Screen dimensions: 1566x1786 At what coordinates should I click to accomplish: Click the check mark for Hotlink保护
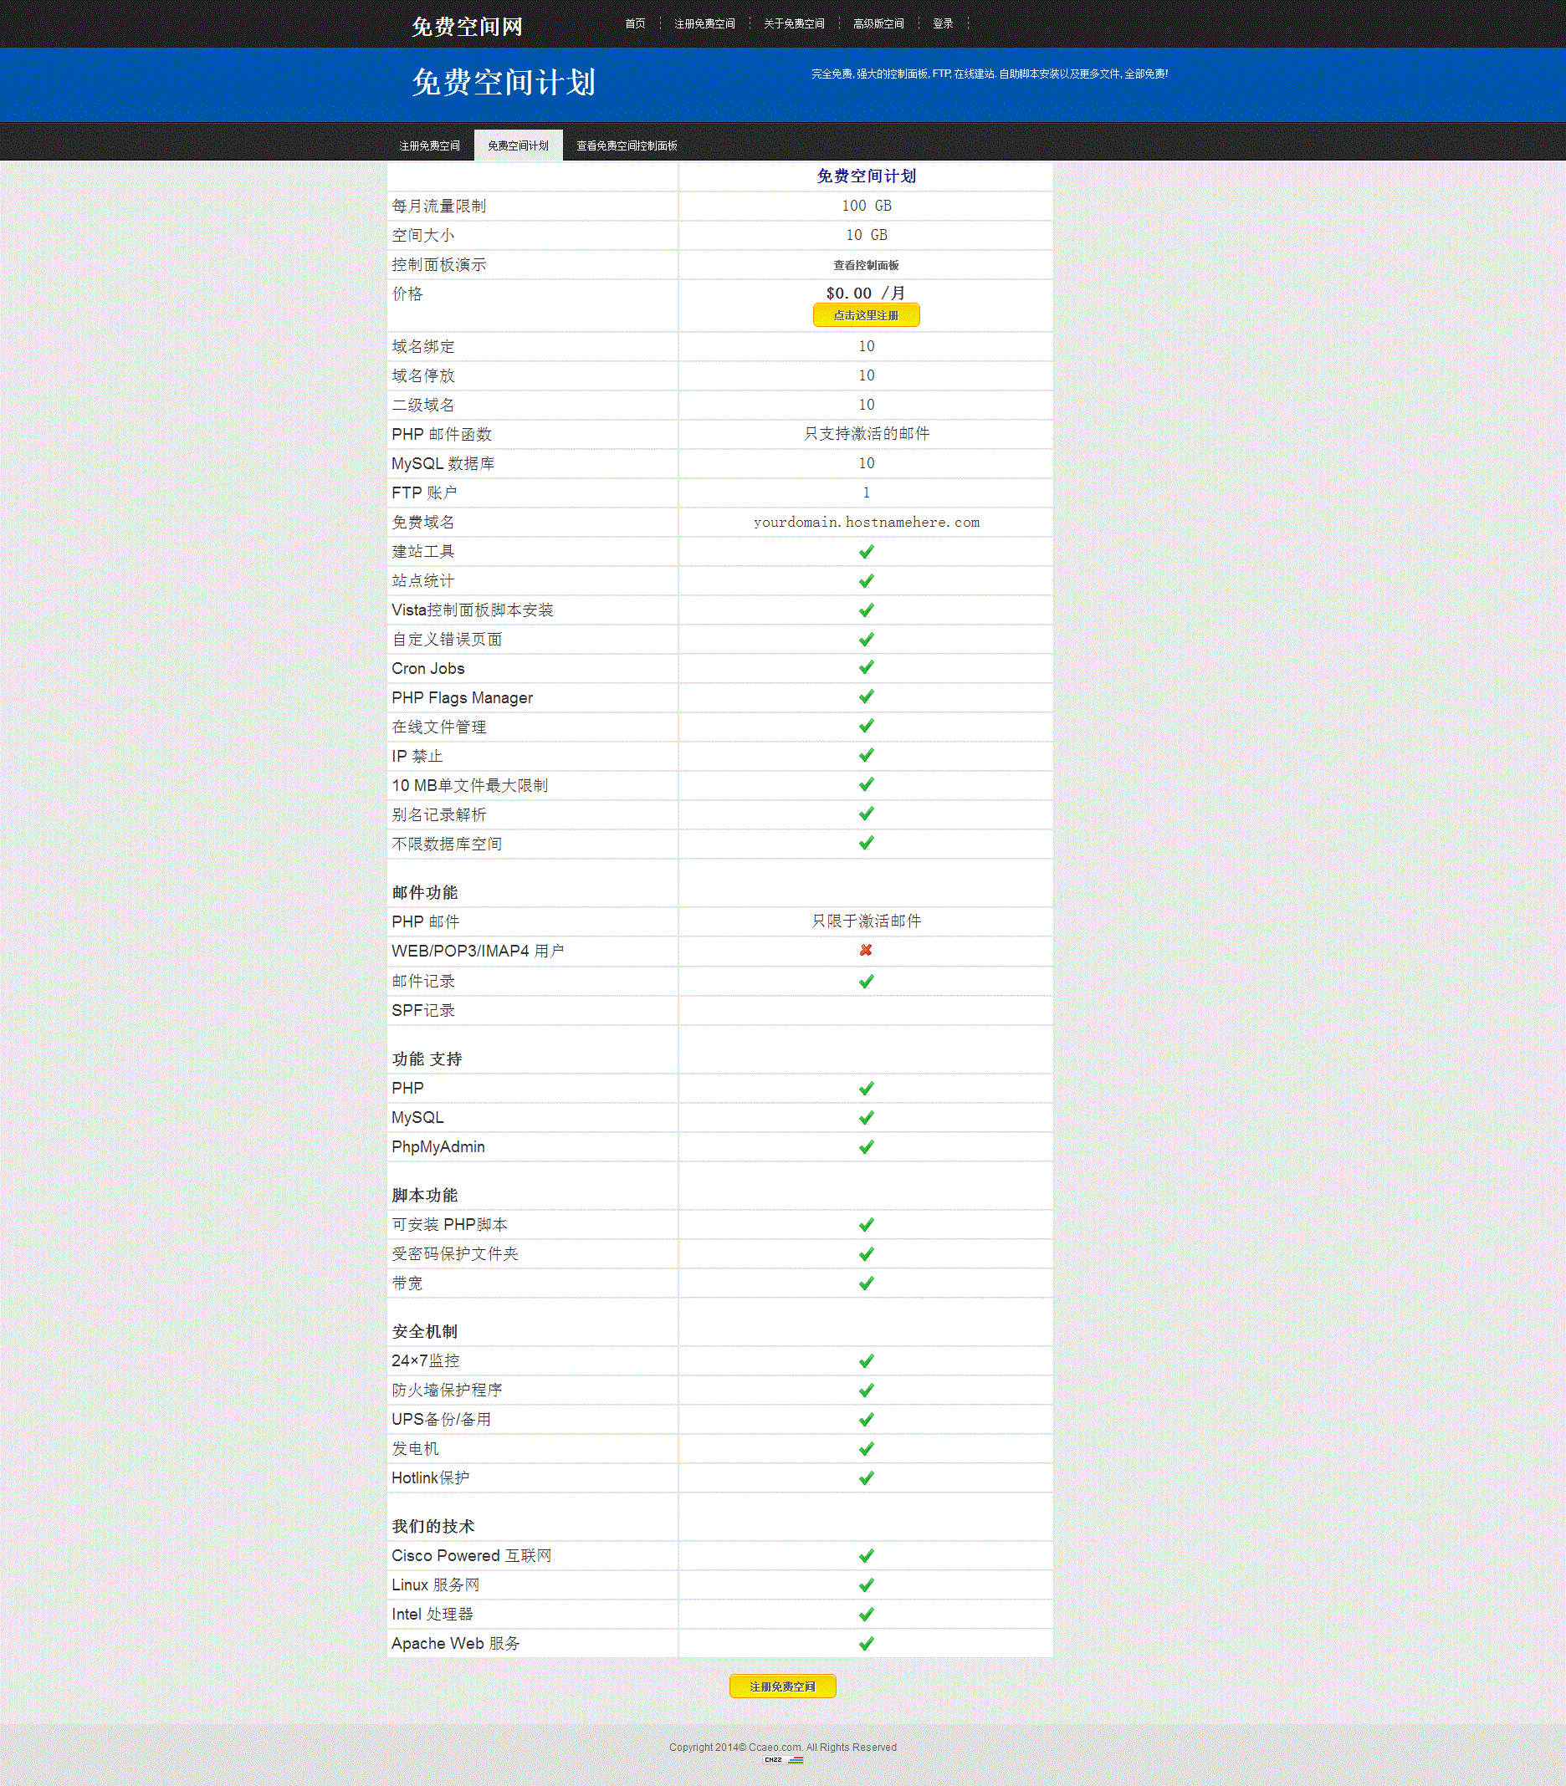point(866,1477)
